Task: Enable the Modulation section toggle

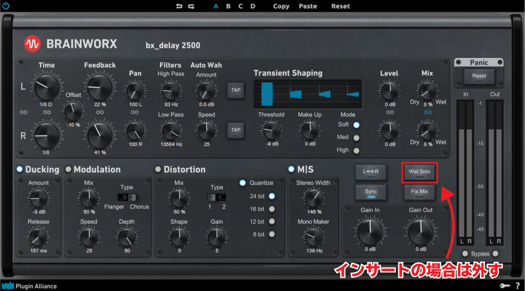Action: pos(68,169)
